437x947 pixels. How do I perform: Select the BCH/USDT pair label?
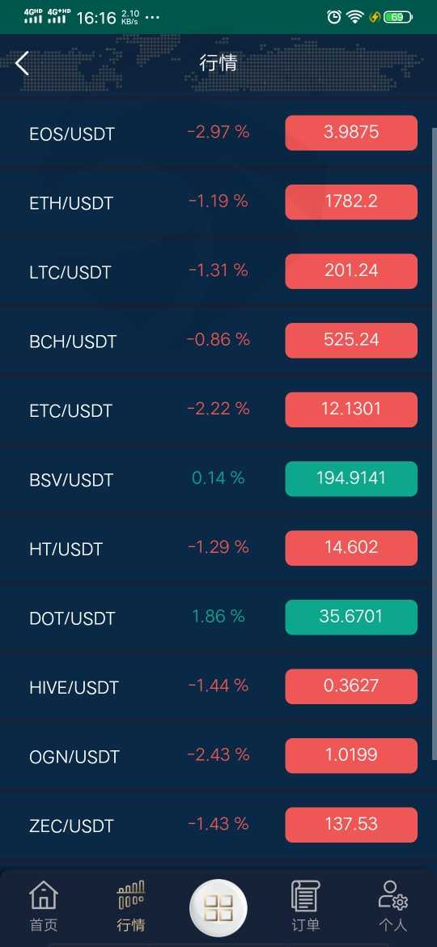[x=73, y=342]
